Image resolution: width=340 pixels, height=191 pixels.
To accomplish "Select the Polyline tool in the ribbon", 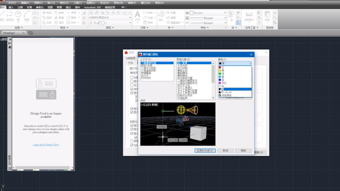I will (x=10, y=16).
